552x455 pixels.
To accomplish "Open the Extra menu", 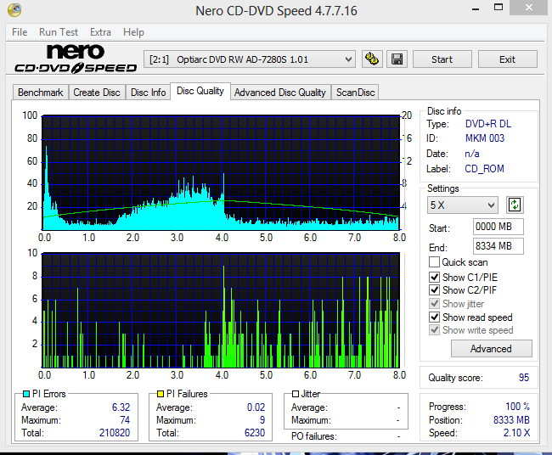I will pyautogui.click(x=100, y=32).
